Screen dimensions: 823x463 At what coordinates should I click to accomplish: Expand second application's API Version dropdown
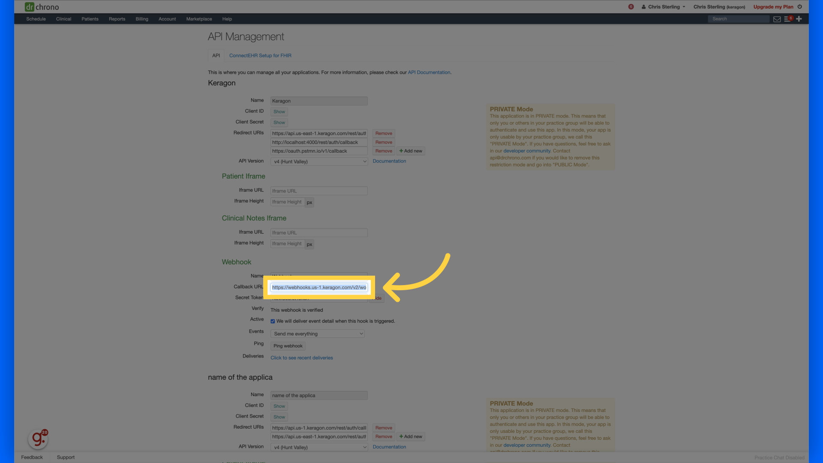coord(319,447)
